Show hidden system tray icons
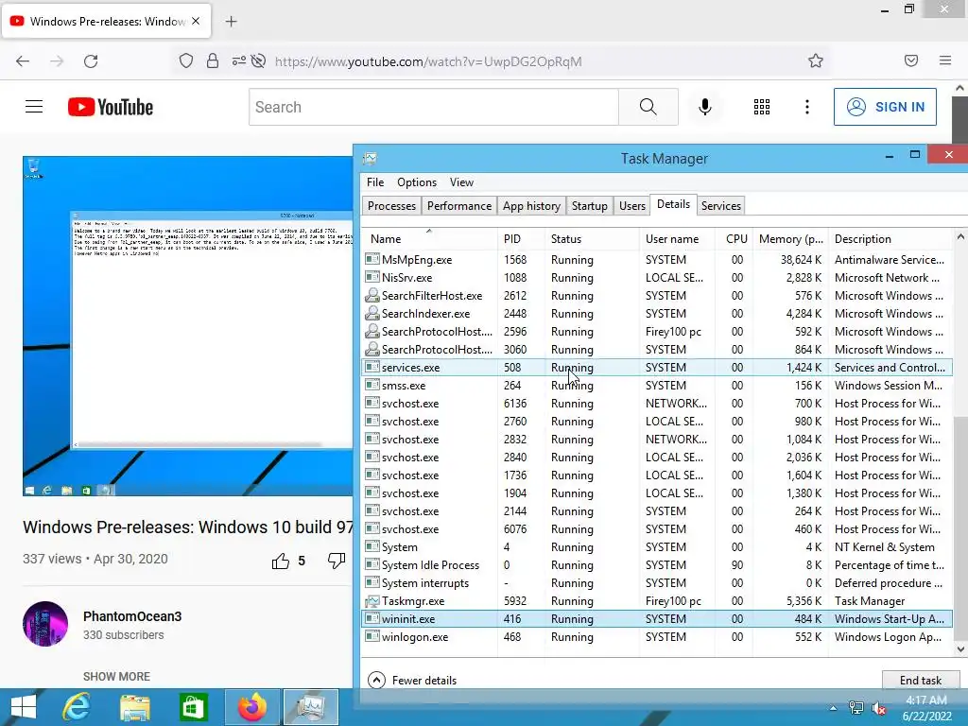Viewport: 968px width, 726px height. [834, 708]
